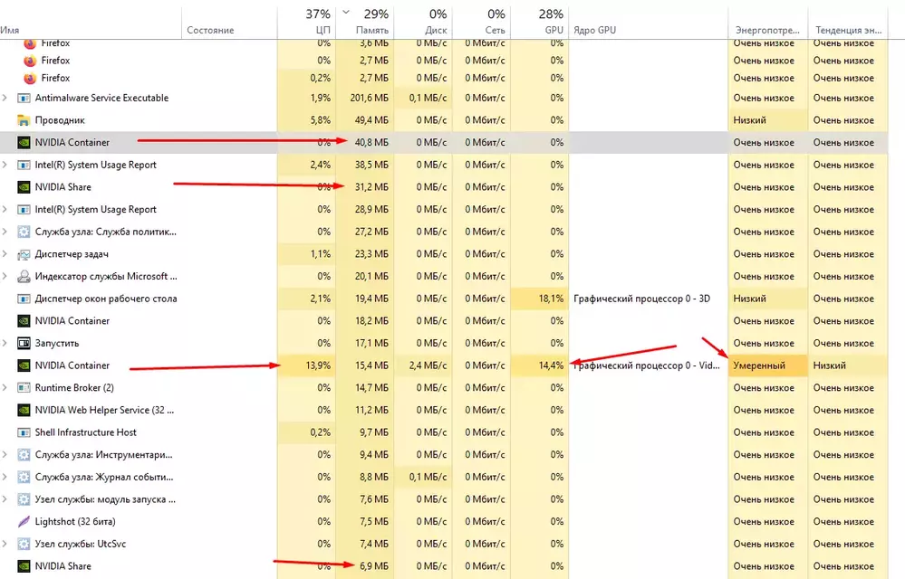Image resolution: width=905 pixels, height=579 pixels.
Task: Click the gear icon of Служба политик row
Action: [x=24, y=232]
